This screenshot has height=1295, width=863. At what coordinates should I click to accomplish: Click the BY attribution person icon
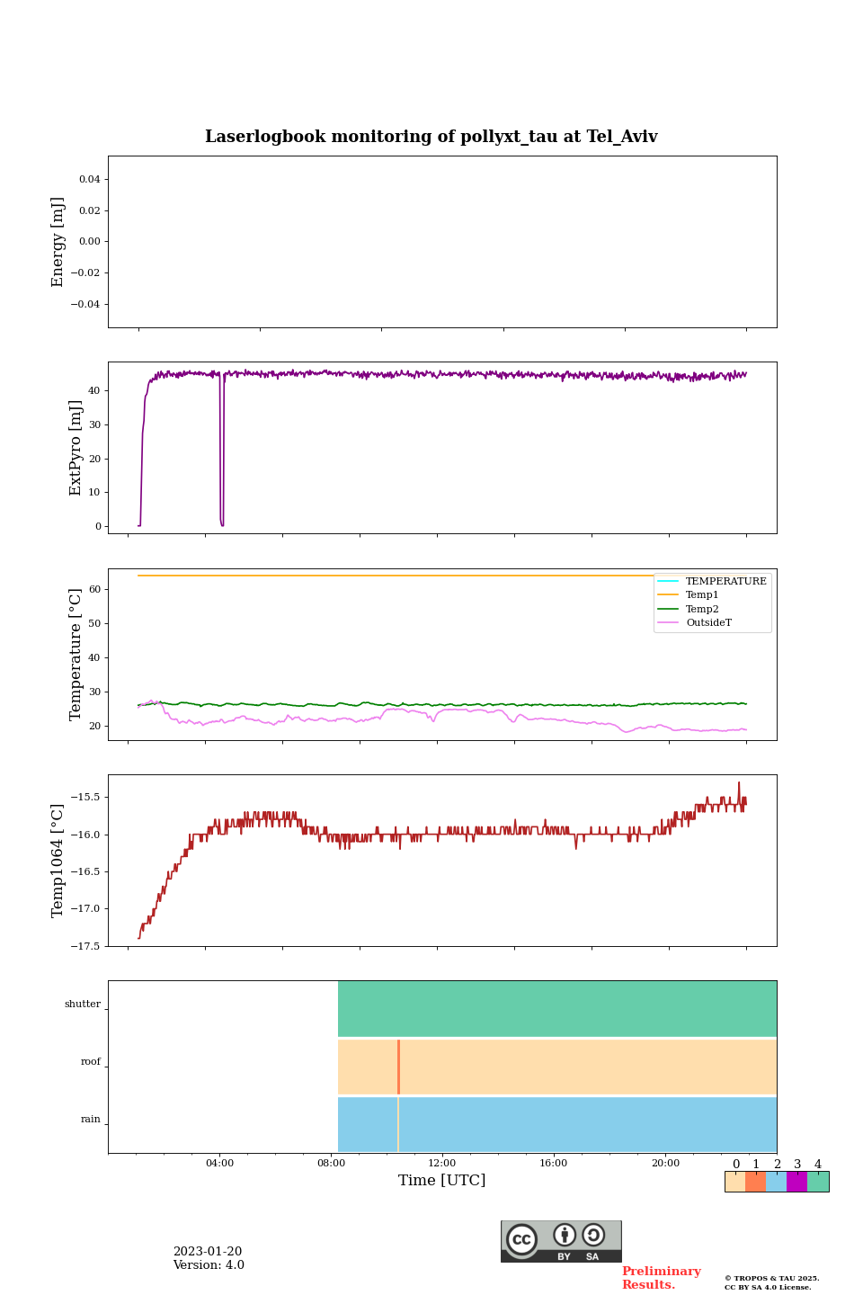point(565,1235)
